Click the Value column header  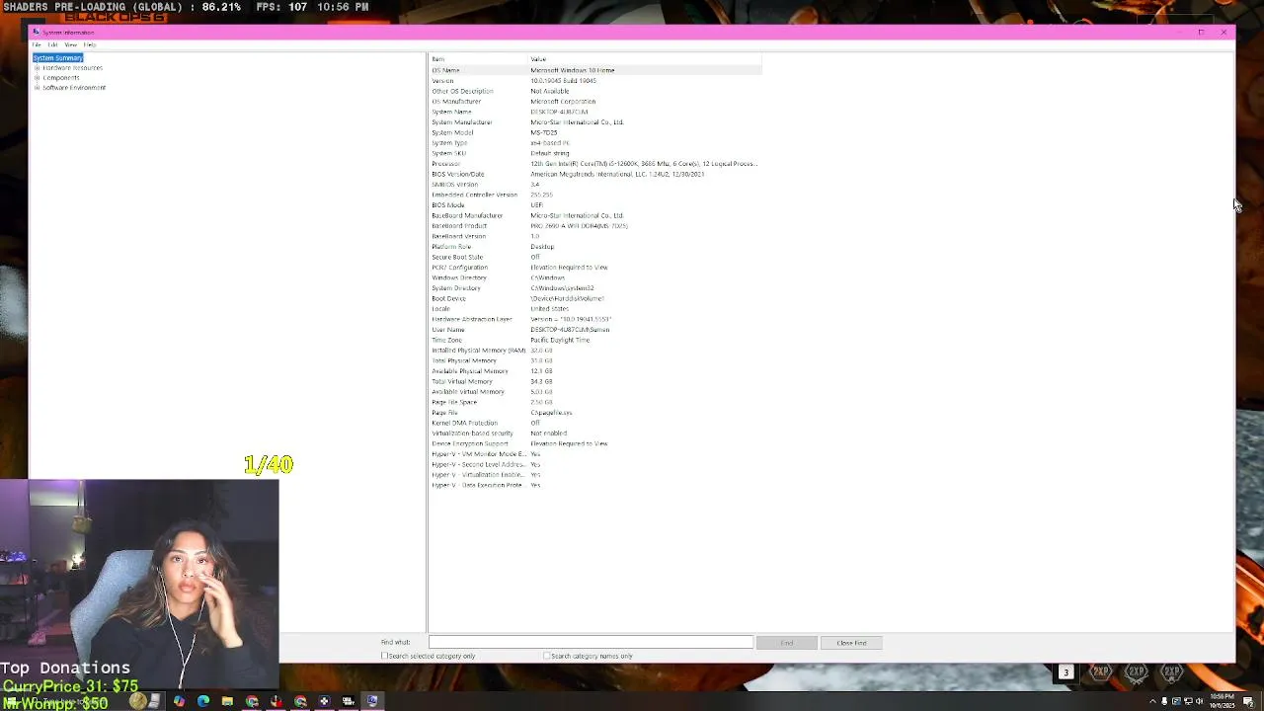pyautogui.click(x=645, y=59)
